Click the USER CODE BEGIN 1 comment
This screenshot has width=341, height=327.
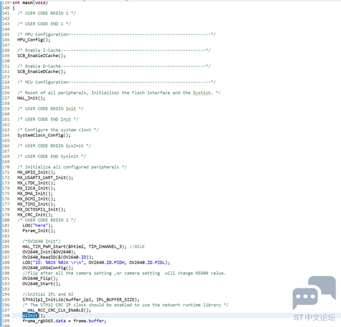pyautogui.click(x=47, y=14)
